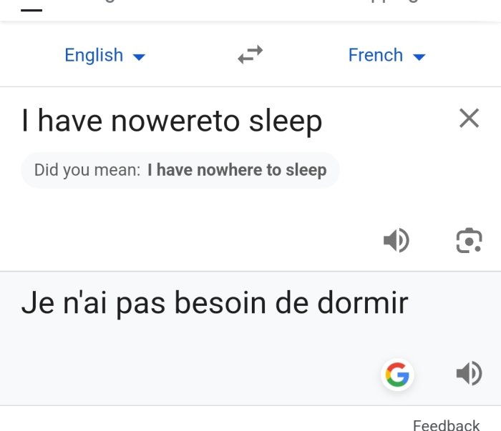
Task: Select the translation "Je n'ai pas besoin de dormir"
Action: pos(215,303)
